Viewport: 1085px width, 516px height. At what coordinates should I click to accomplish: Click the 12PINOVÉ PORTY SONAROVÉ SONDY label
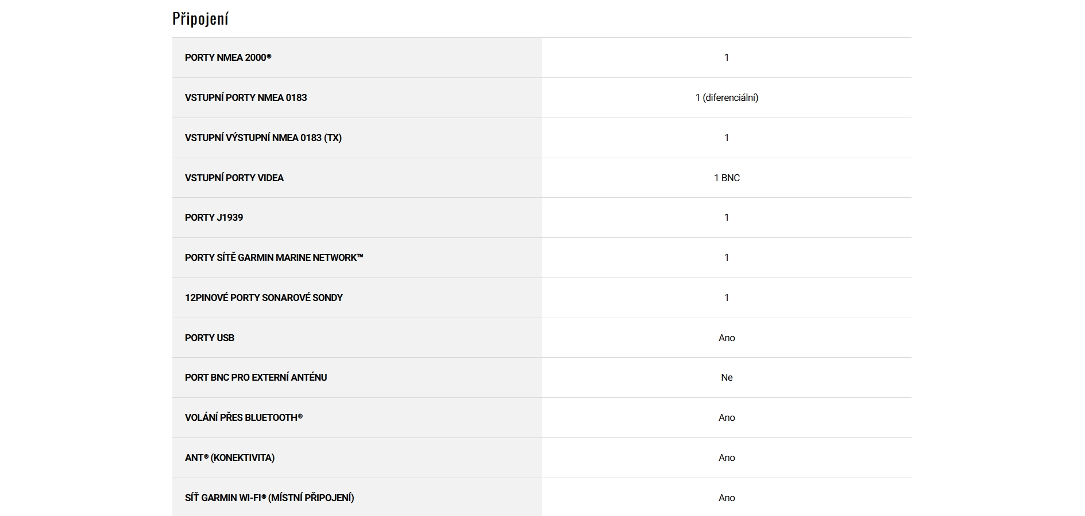(264, 298)
